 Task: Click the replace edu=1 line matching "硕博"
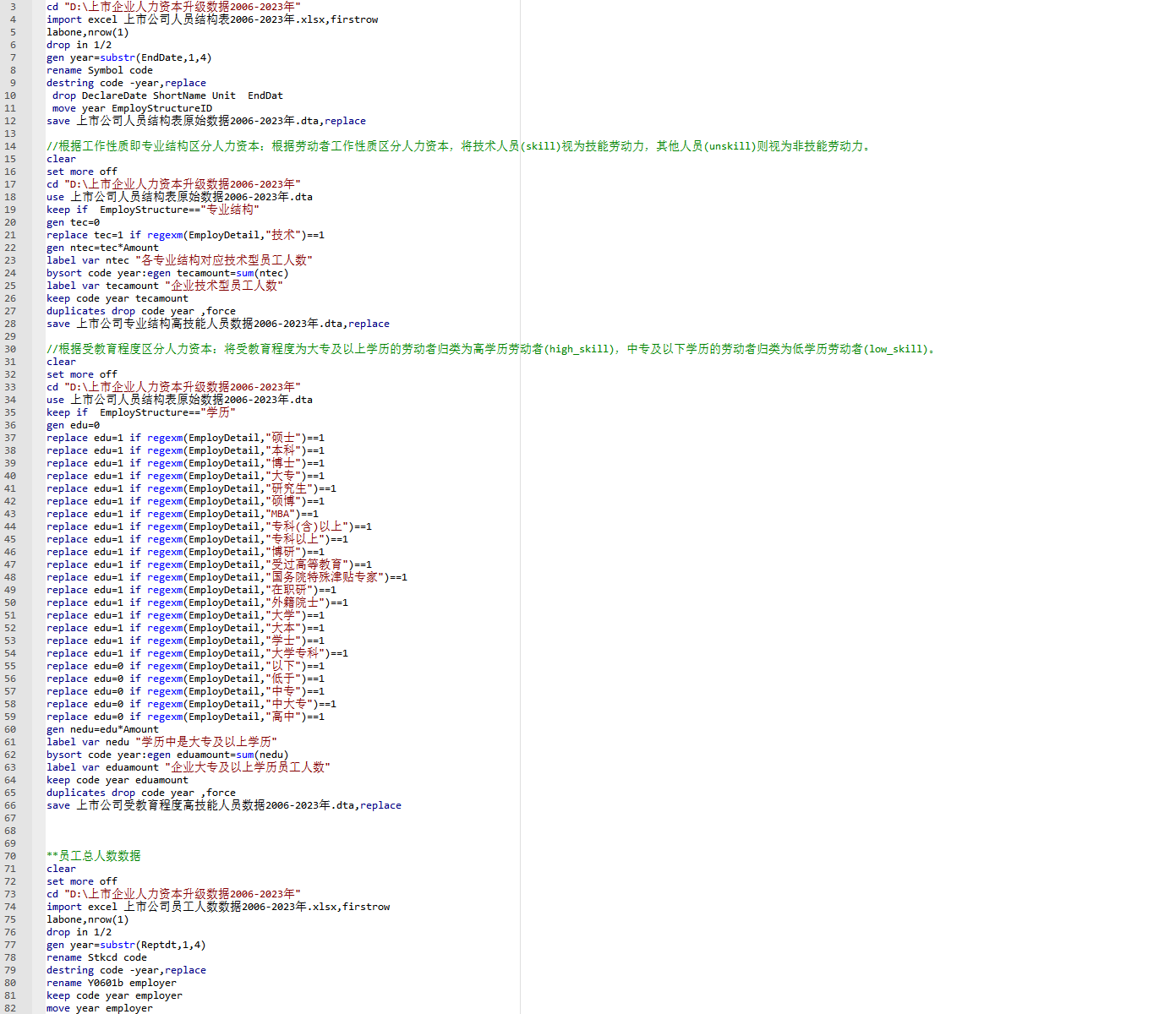click(185, 501)
